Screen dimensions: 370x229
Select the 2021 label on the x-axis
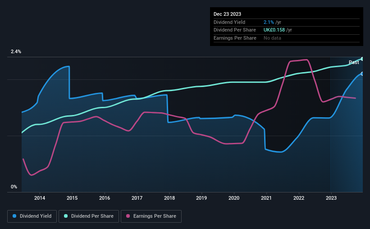tap(266, 198)
